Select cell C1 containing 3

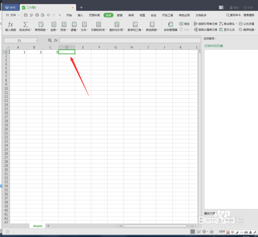click(51, 52)
